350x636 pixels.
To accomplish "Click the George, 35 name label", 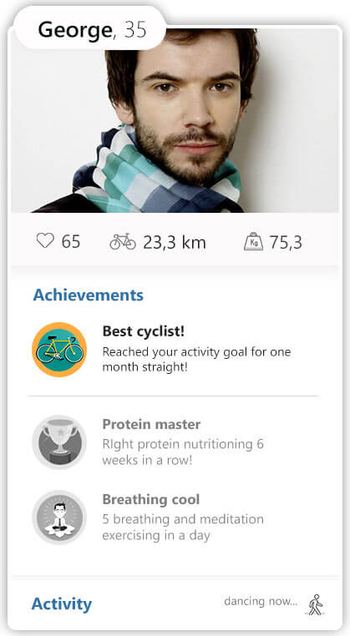I will [x=92, y=29].
